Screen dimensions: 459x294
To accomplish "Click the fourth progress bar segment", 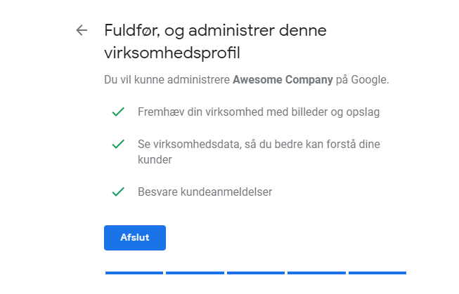I will [x=316, y=273].
